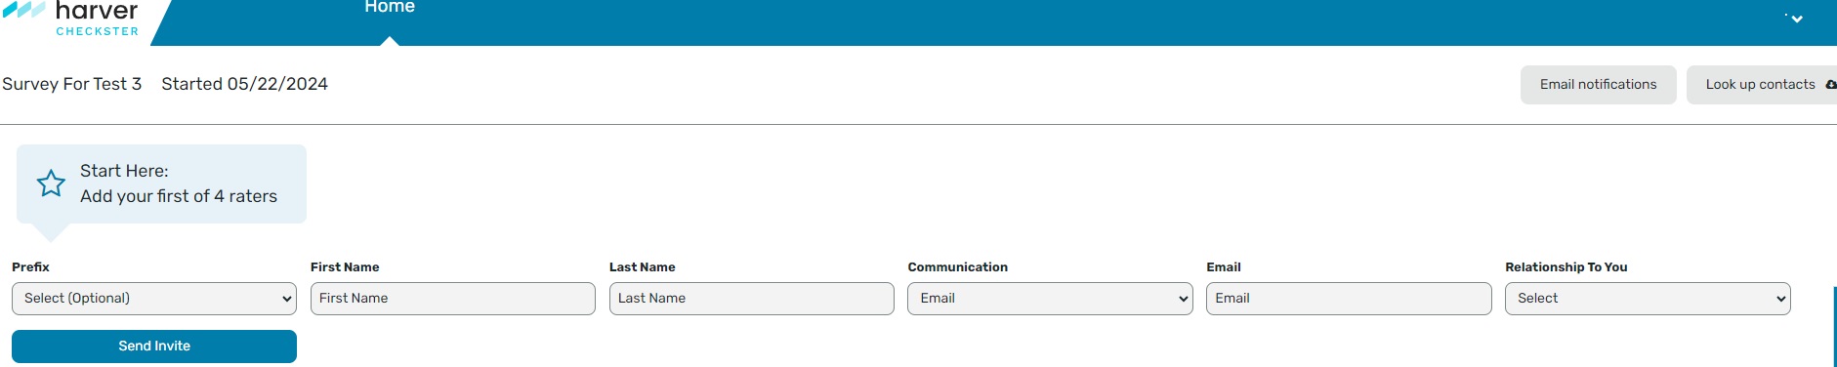Focus the Last Name input field
Image resolution: width=1837 pixels, height=367 pixels.
[x=752, y=299]
